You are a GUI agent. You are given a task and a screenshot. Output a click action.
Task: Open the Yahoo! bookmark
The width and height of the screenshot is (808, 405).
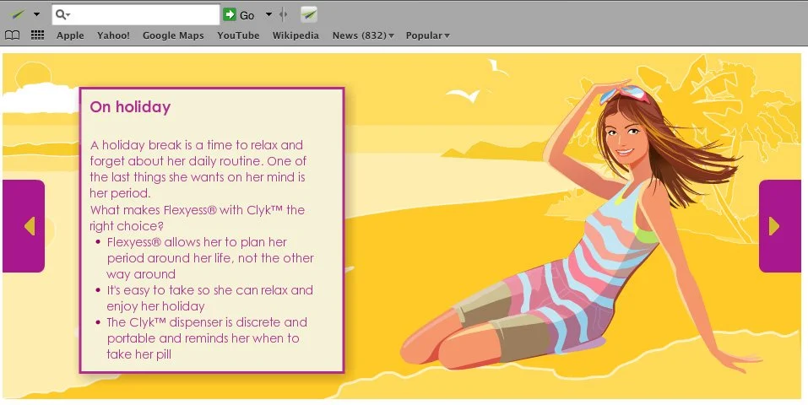pyautogui.click(x=113, y=35)
